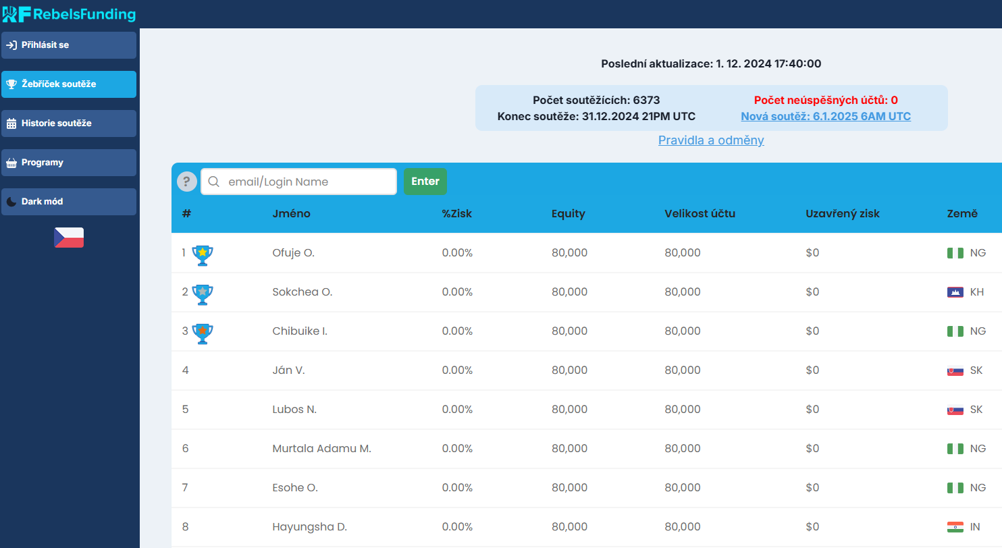Click the bronze trophy icon for rank 3
The image size is (1002, 548).
click(x=202, y=333)
